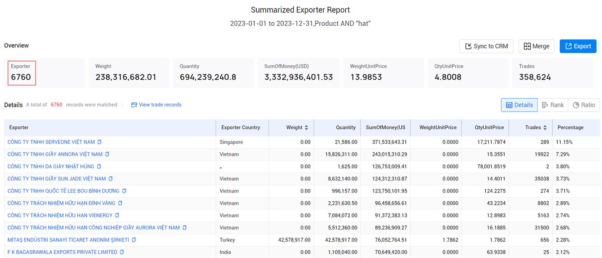
Task: Open TRÁCH NHIỆM HỮU HẠN VIENERGY exporter
Action: click(x=60, y=215)
